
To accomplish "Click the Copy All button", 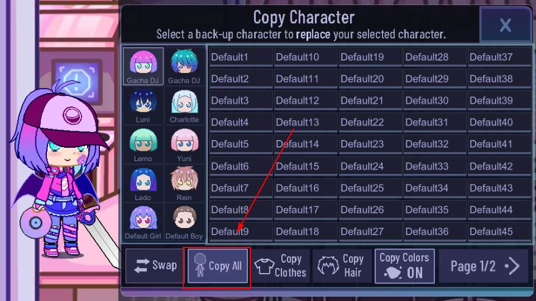I will pos(217,266).
